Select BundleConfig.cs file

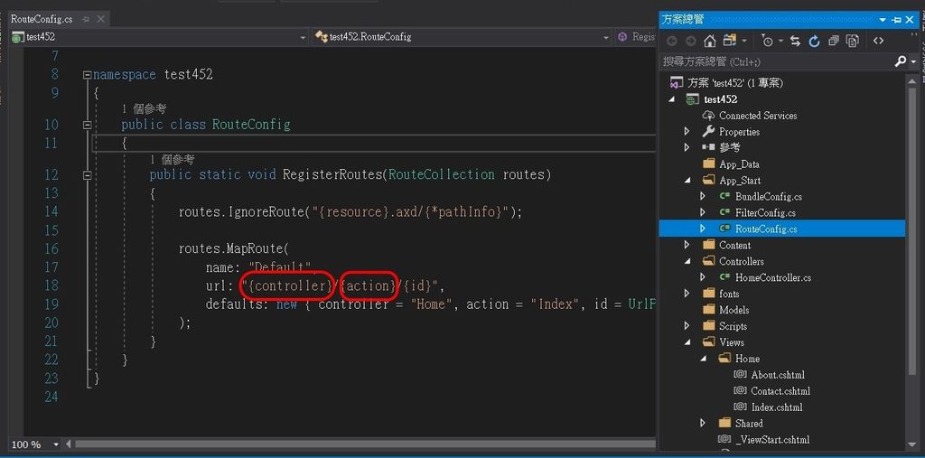coord(768,197)
